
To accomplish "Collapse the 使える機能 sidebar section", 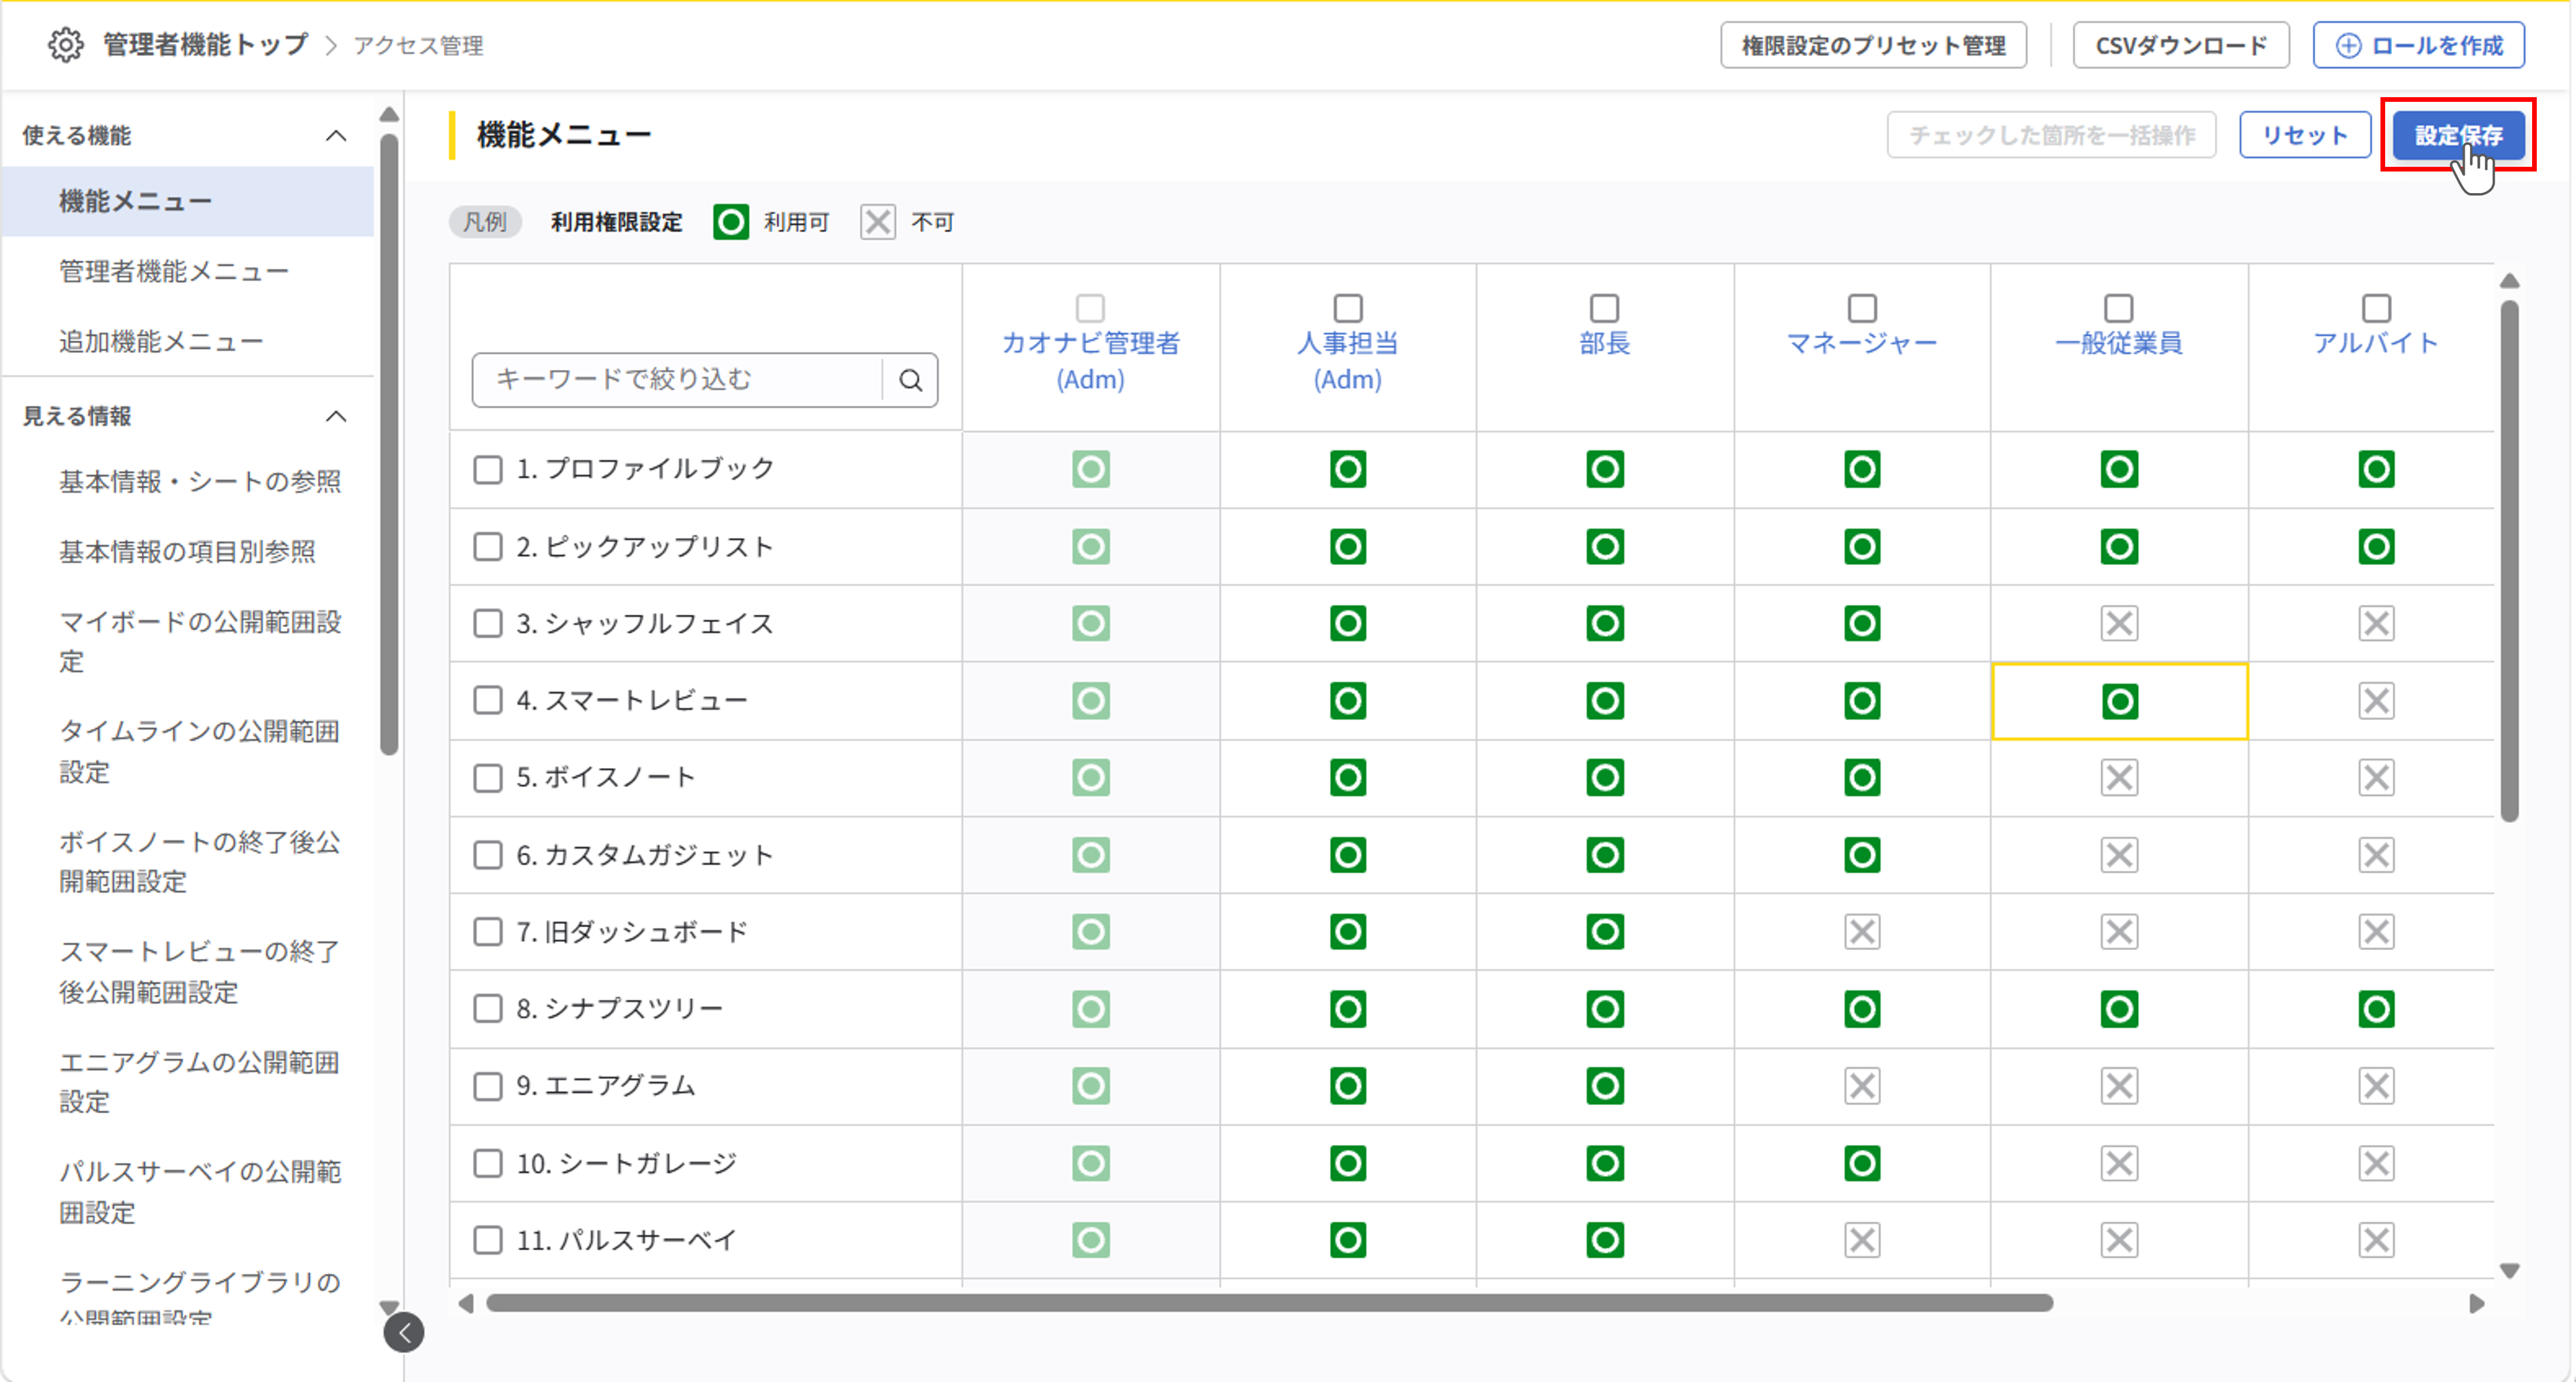I will [x=336, y=135].
